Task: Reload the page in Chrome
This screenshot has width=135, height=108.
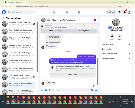Action: (10, 6)
